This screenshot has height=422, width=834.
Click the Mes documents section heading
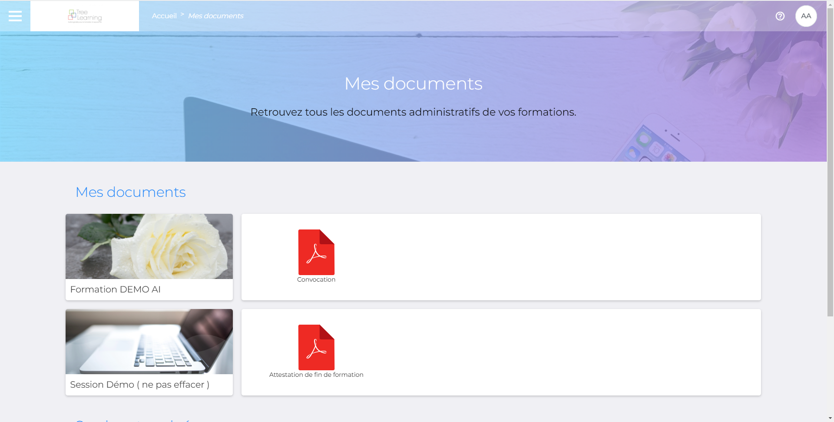(x=130, y=192)
